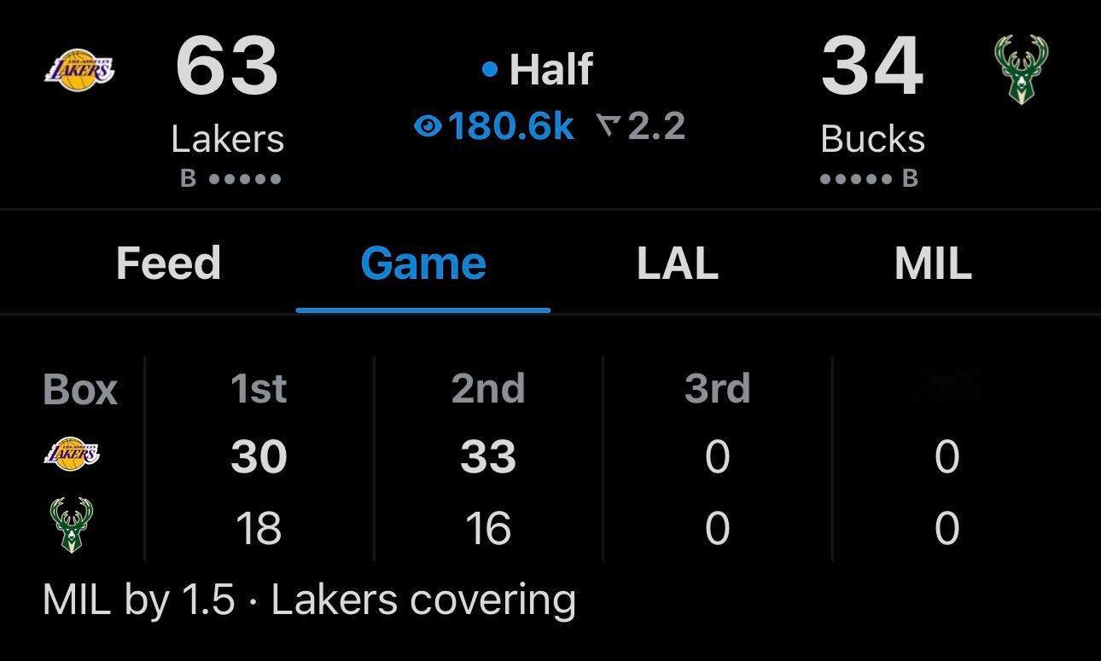The image size is (1101, 661).
Task: Tap the filter funnel icon beside 2.2
Action: (x=609, y=128)
